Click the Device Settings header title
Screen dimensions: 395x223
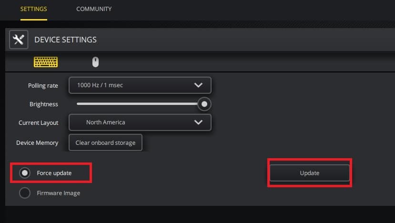click(65, 40)
